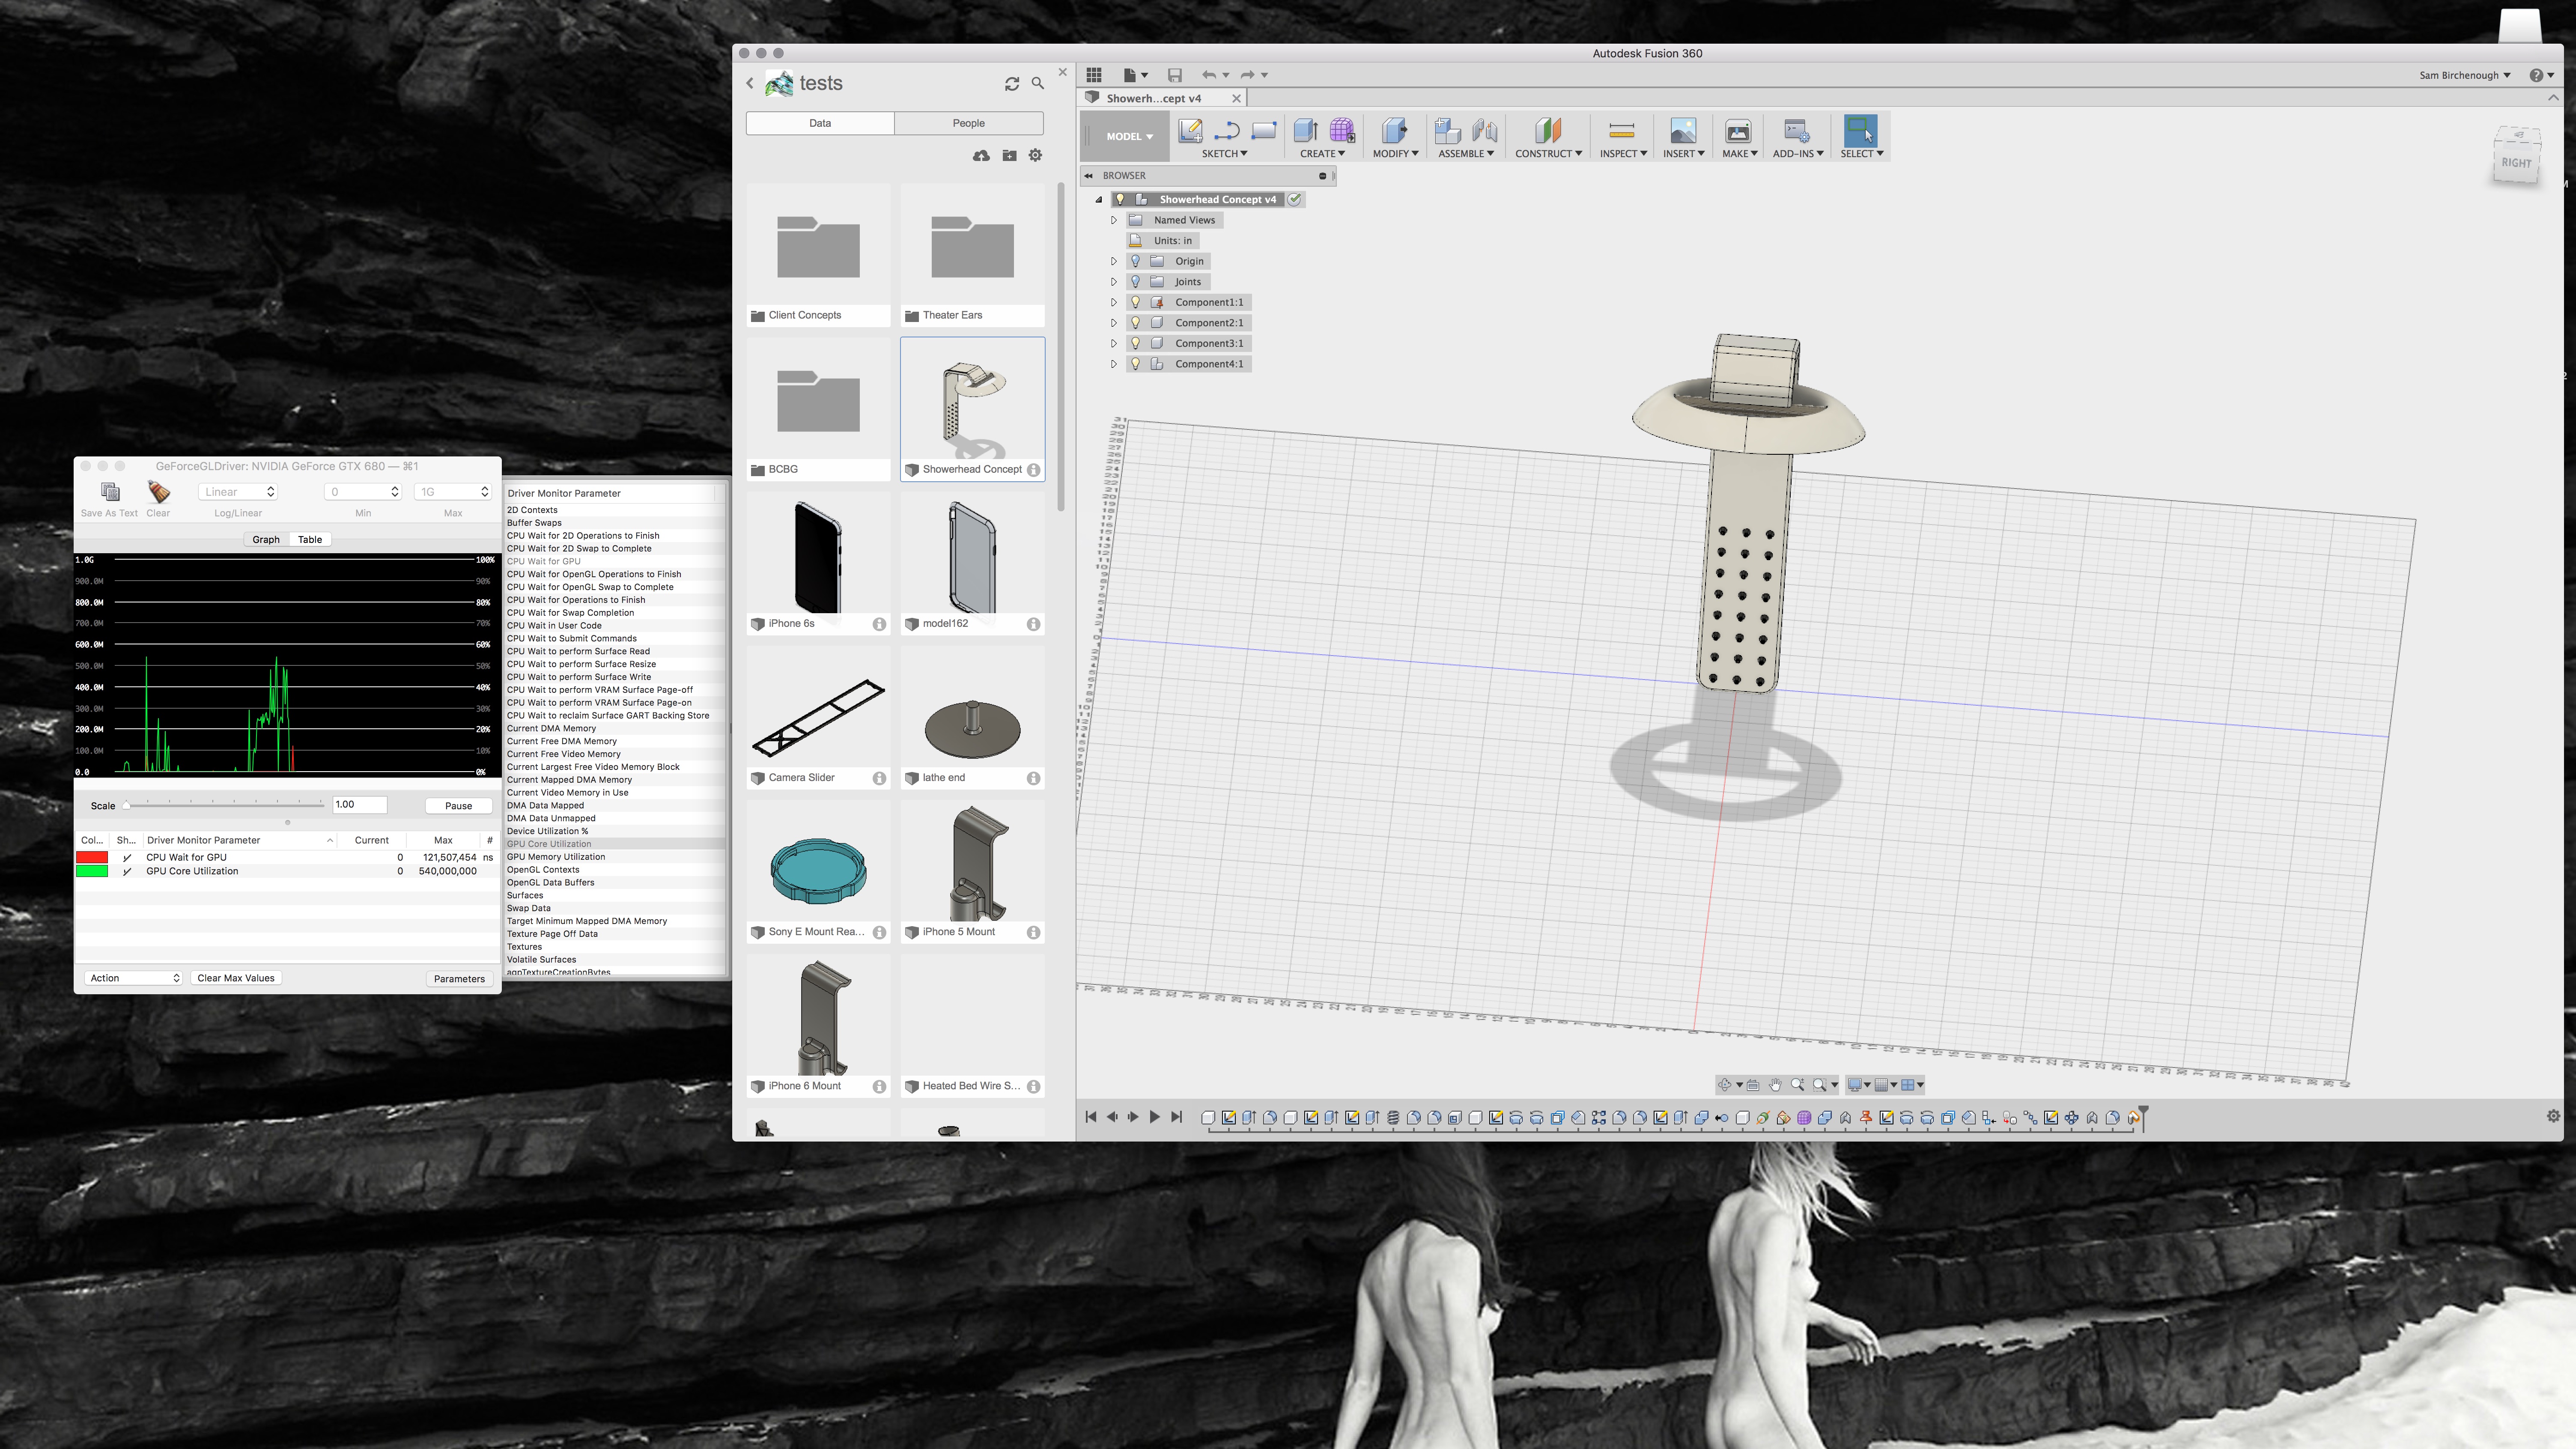
Task: Click the Undo arrow icon
Action: [x=1209, y=75]
